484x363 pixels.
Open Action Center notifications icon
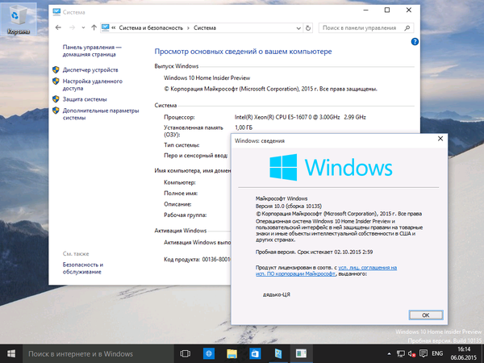point(423,354)
